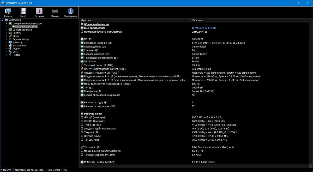
Task: Expand the Видеоадаптер tree node
Action: tap(7, 39)
